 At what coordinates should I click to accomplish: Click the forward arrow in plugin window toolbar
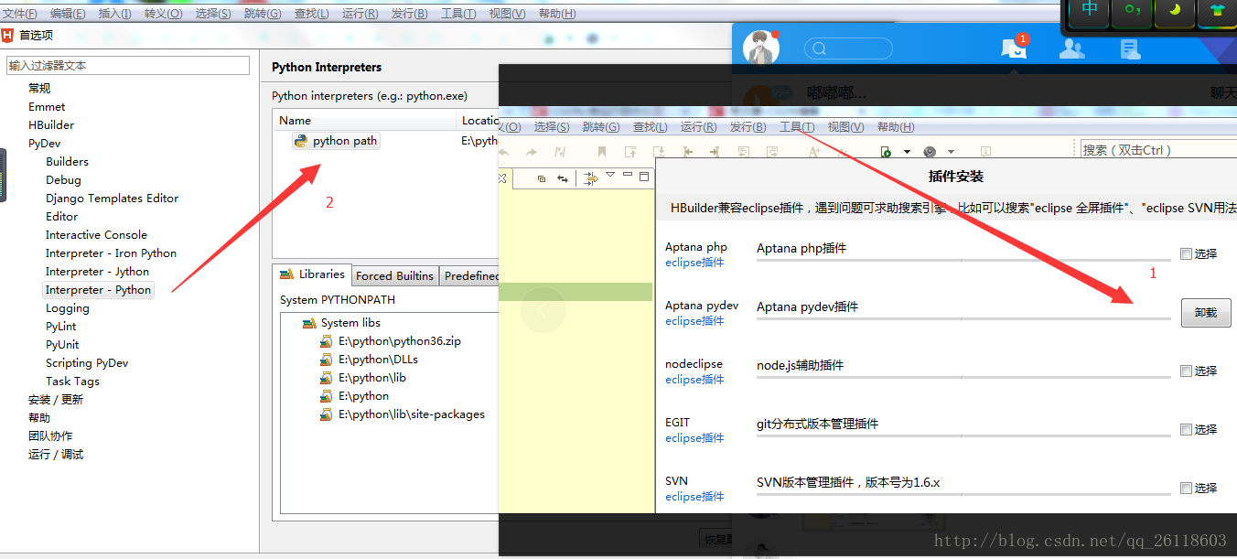point(532,152)
